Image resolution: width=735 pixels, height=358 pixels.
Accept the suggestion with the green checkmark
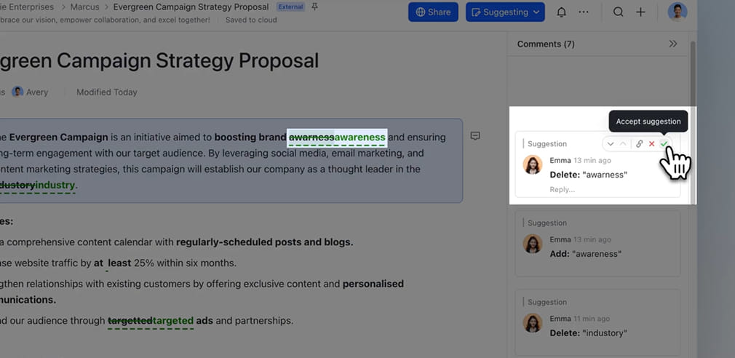[x=663, y=144]
